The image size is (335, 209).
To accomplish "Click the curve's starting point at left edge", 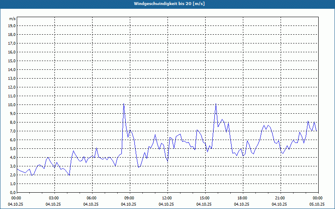I will click(x=17, y=169).
